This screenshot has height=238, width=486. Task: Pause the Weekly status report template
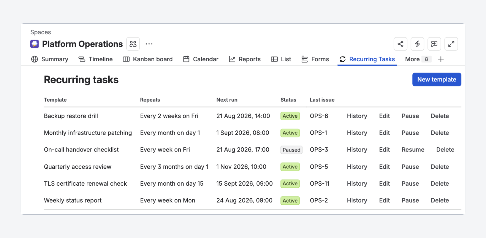(410, 200)
